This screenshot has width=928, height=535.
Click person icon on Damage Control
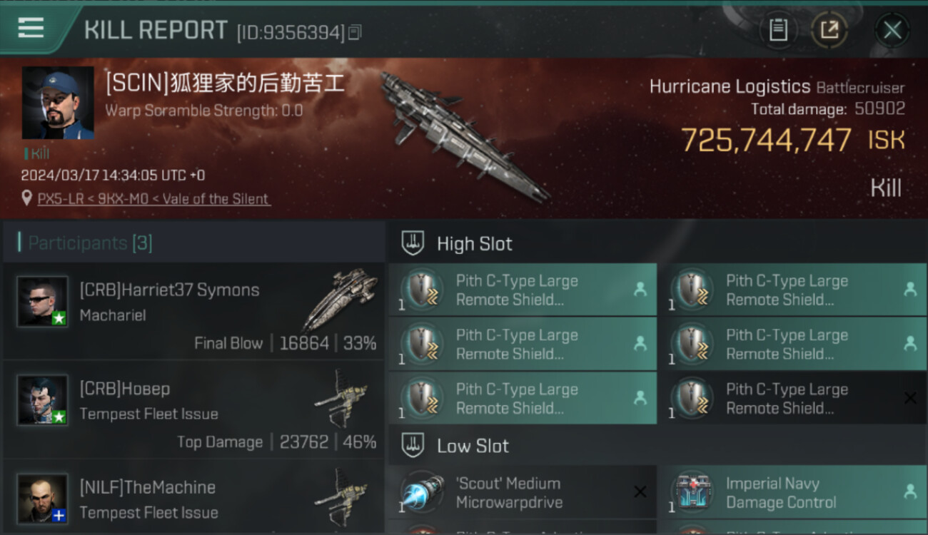click(910, 491)
